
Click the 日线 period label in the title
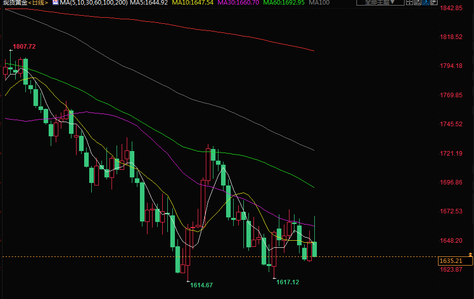(x=39, y=3)
